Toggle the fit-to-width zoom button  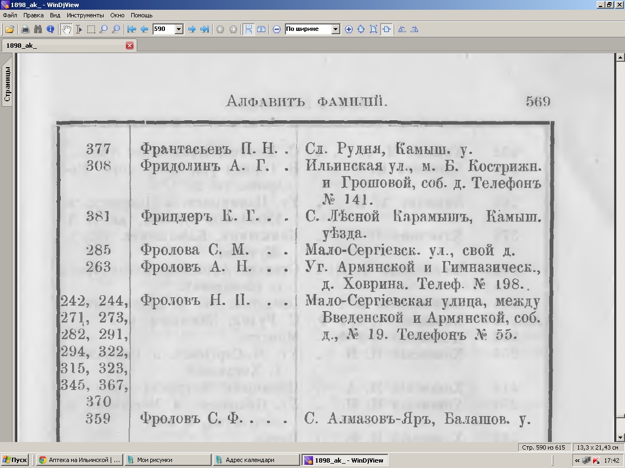pyautogui.click(x=386, y=29)
